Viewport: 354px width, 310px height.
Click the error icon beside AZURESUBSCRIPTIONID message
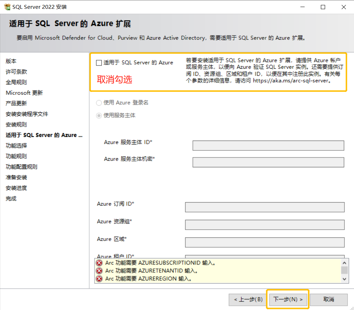point(99,263)
